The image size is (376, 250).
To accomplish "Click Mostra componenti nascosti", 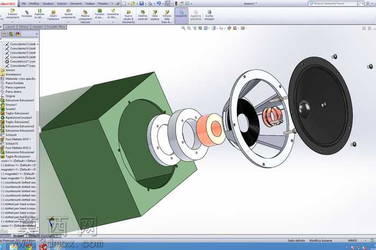I will pyautogui.click(x=85, y=17).
